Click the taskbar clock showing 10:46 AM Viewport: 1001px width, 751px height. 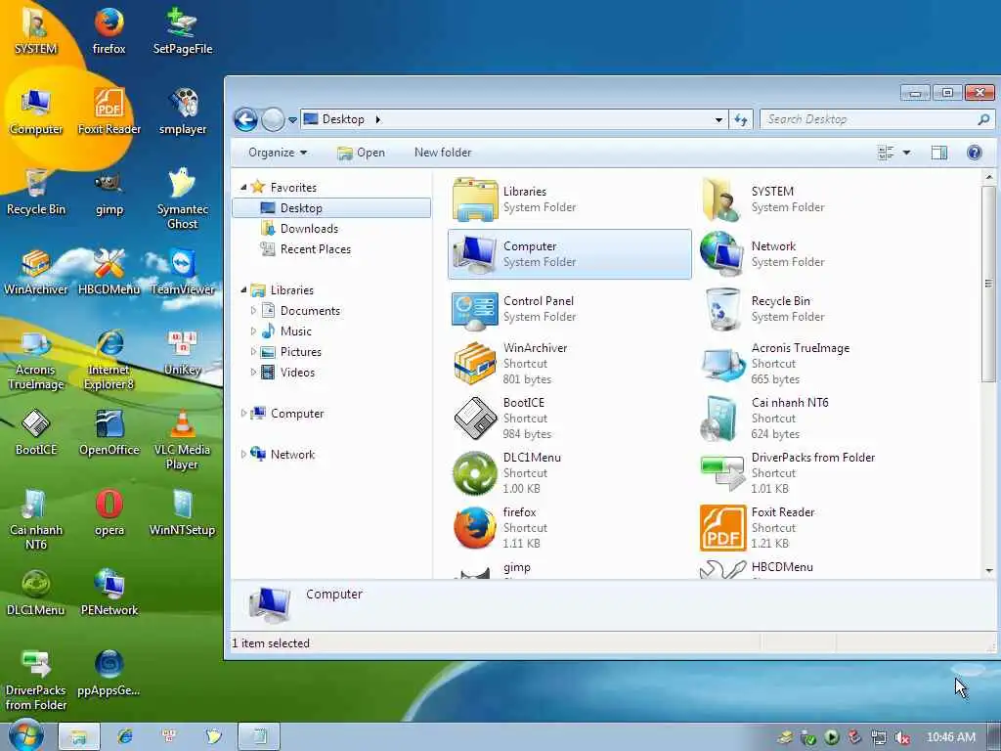click(950, 737)
